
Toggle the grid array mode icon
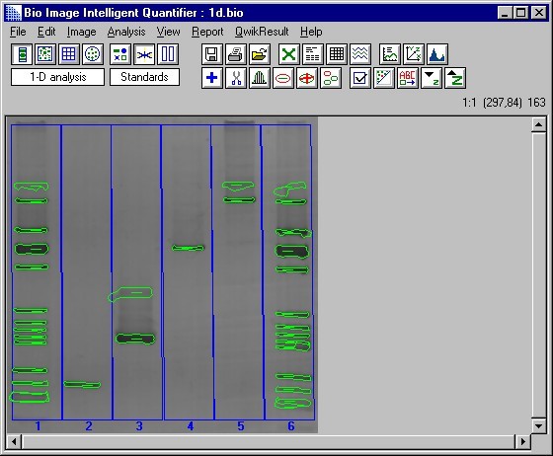(x=69, y=54)
